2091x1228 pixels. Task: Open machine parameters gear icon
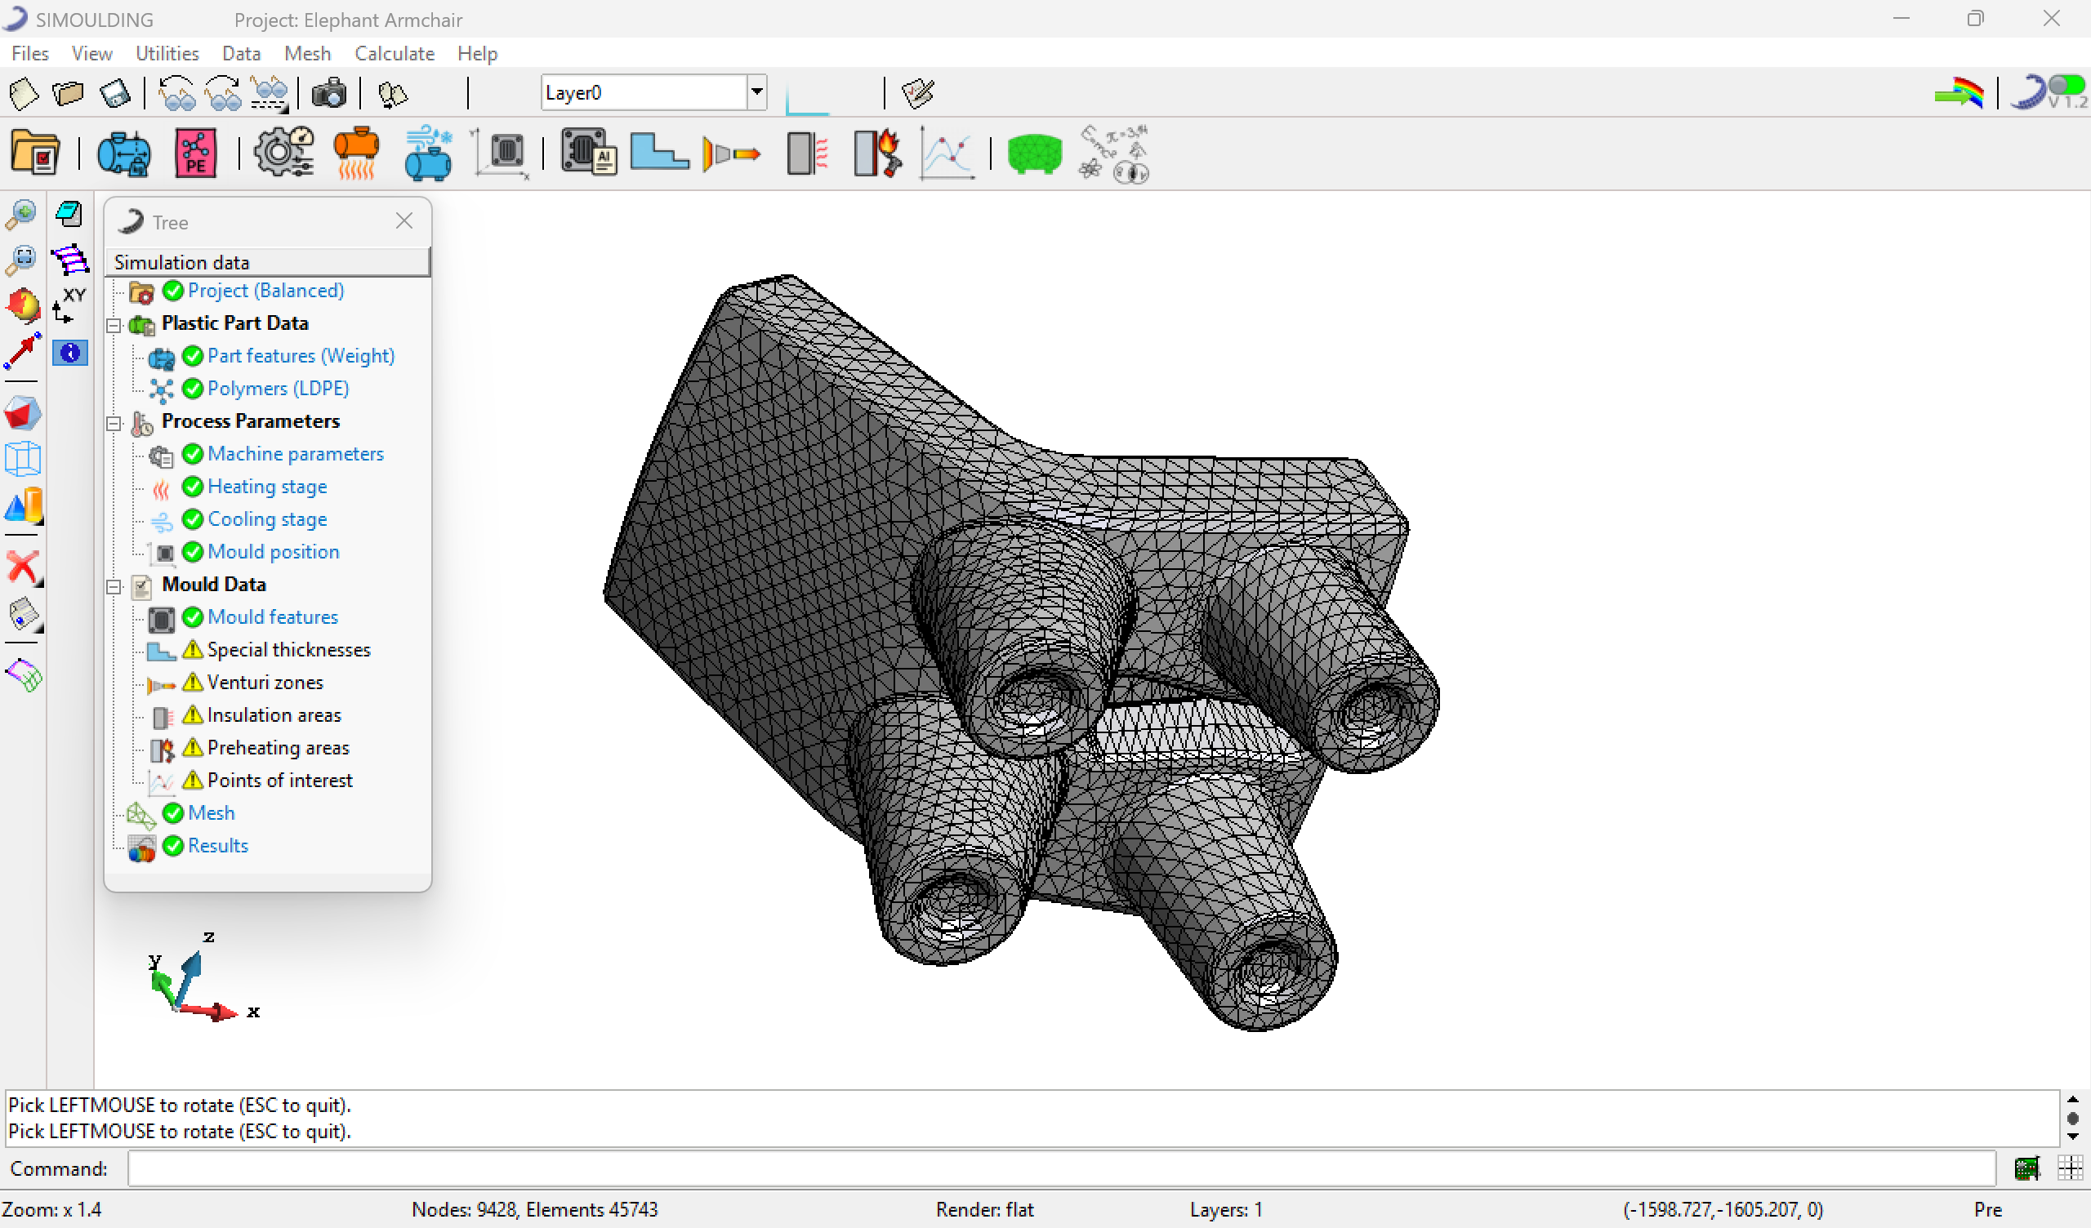283,152
